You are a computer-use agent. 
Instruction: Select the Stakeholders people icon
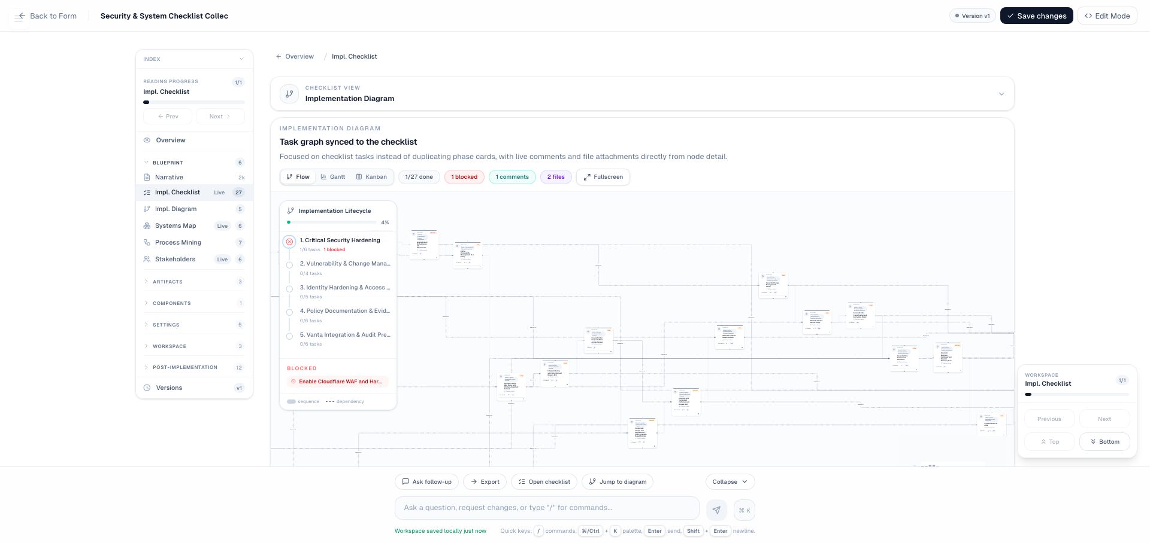(147, 259)
